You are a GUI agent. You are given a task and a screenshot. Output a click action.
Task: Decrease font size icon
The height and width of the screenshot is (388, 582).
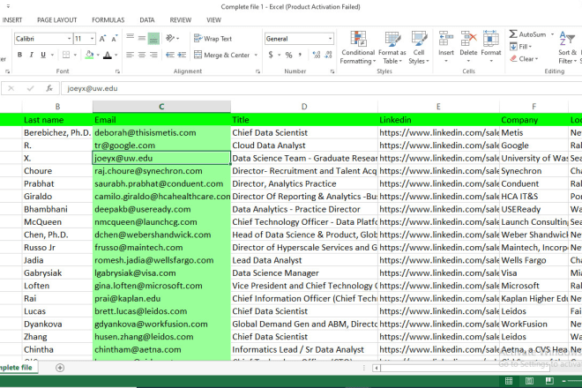point(115,39)
